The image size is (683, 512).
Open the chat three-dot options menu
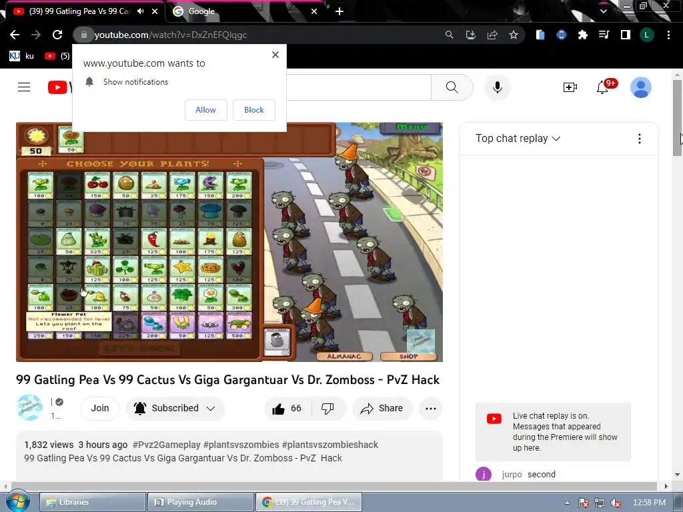639,139
